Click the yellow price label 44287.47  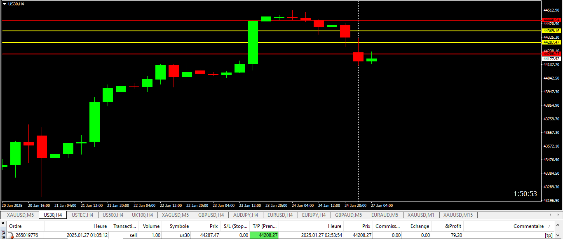[551, 42]
